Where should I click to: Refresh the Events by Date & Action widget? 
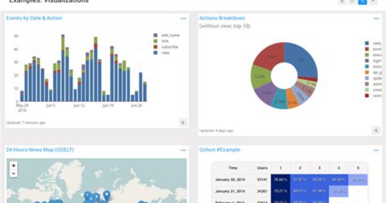183,122
